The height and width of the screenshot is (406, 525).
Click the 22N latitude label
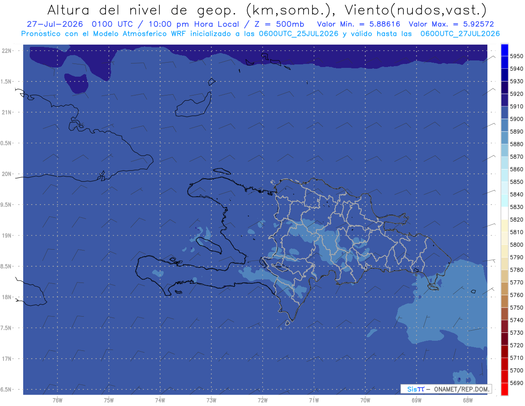click(x=7, y=50)
